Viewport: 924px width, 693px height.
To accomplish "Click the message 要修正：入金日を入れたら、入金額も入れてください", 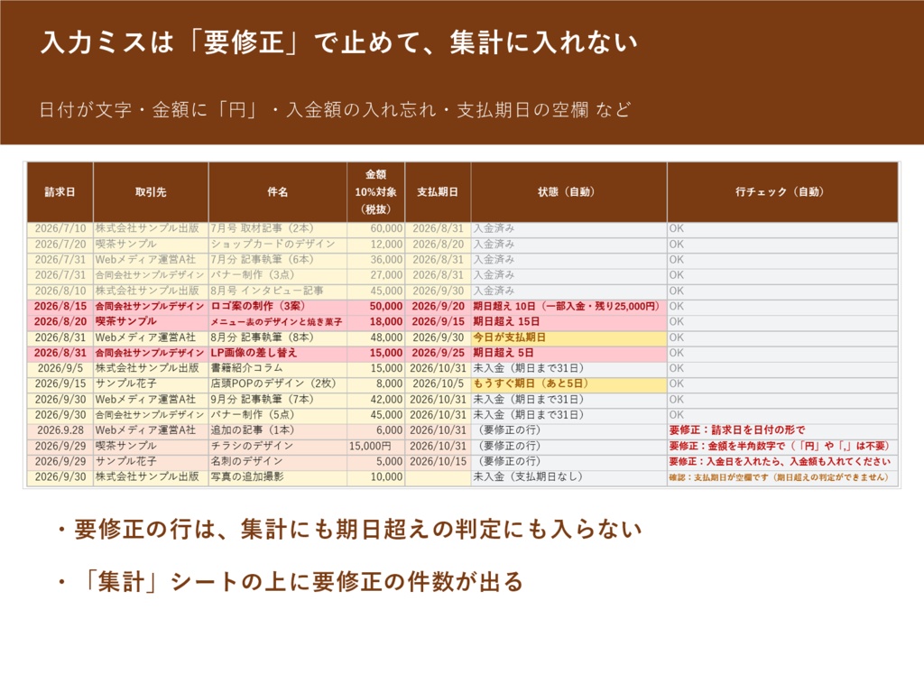I will 782,461.
